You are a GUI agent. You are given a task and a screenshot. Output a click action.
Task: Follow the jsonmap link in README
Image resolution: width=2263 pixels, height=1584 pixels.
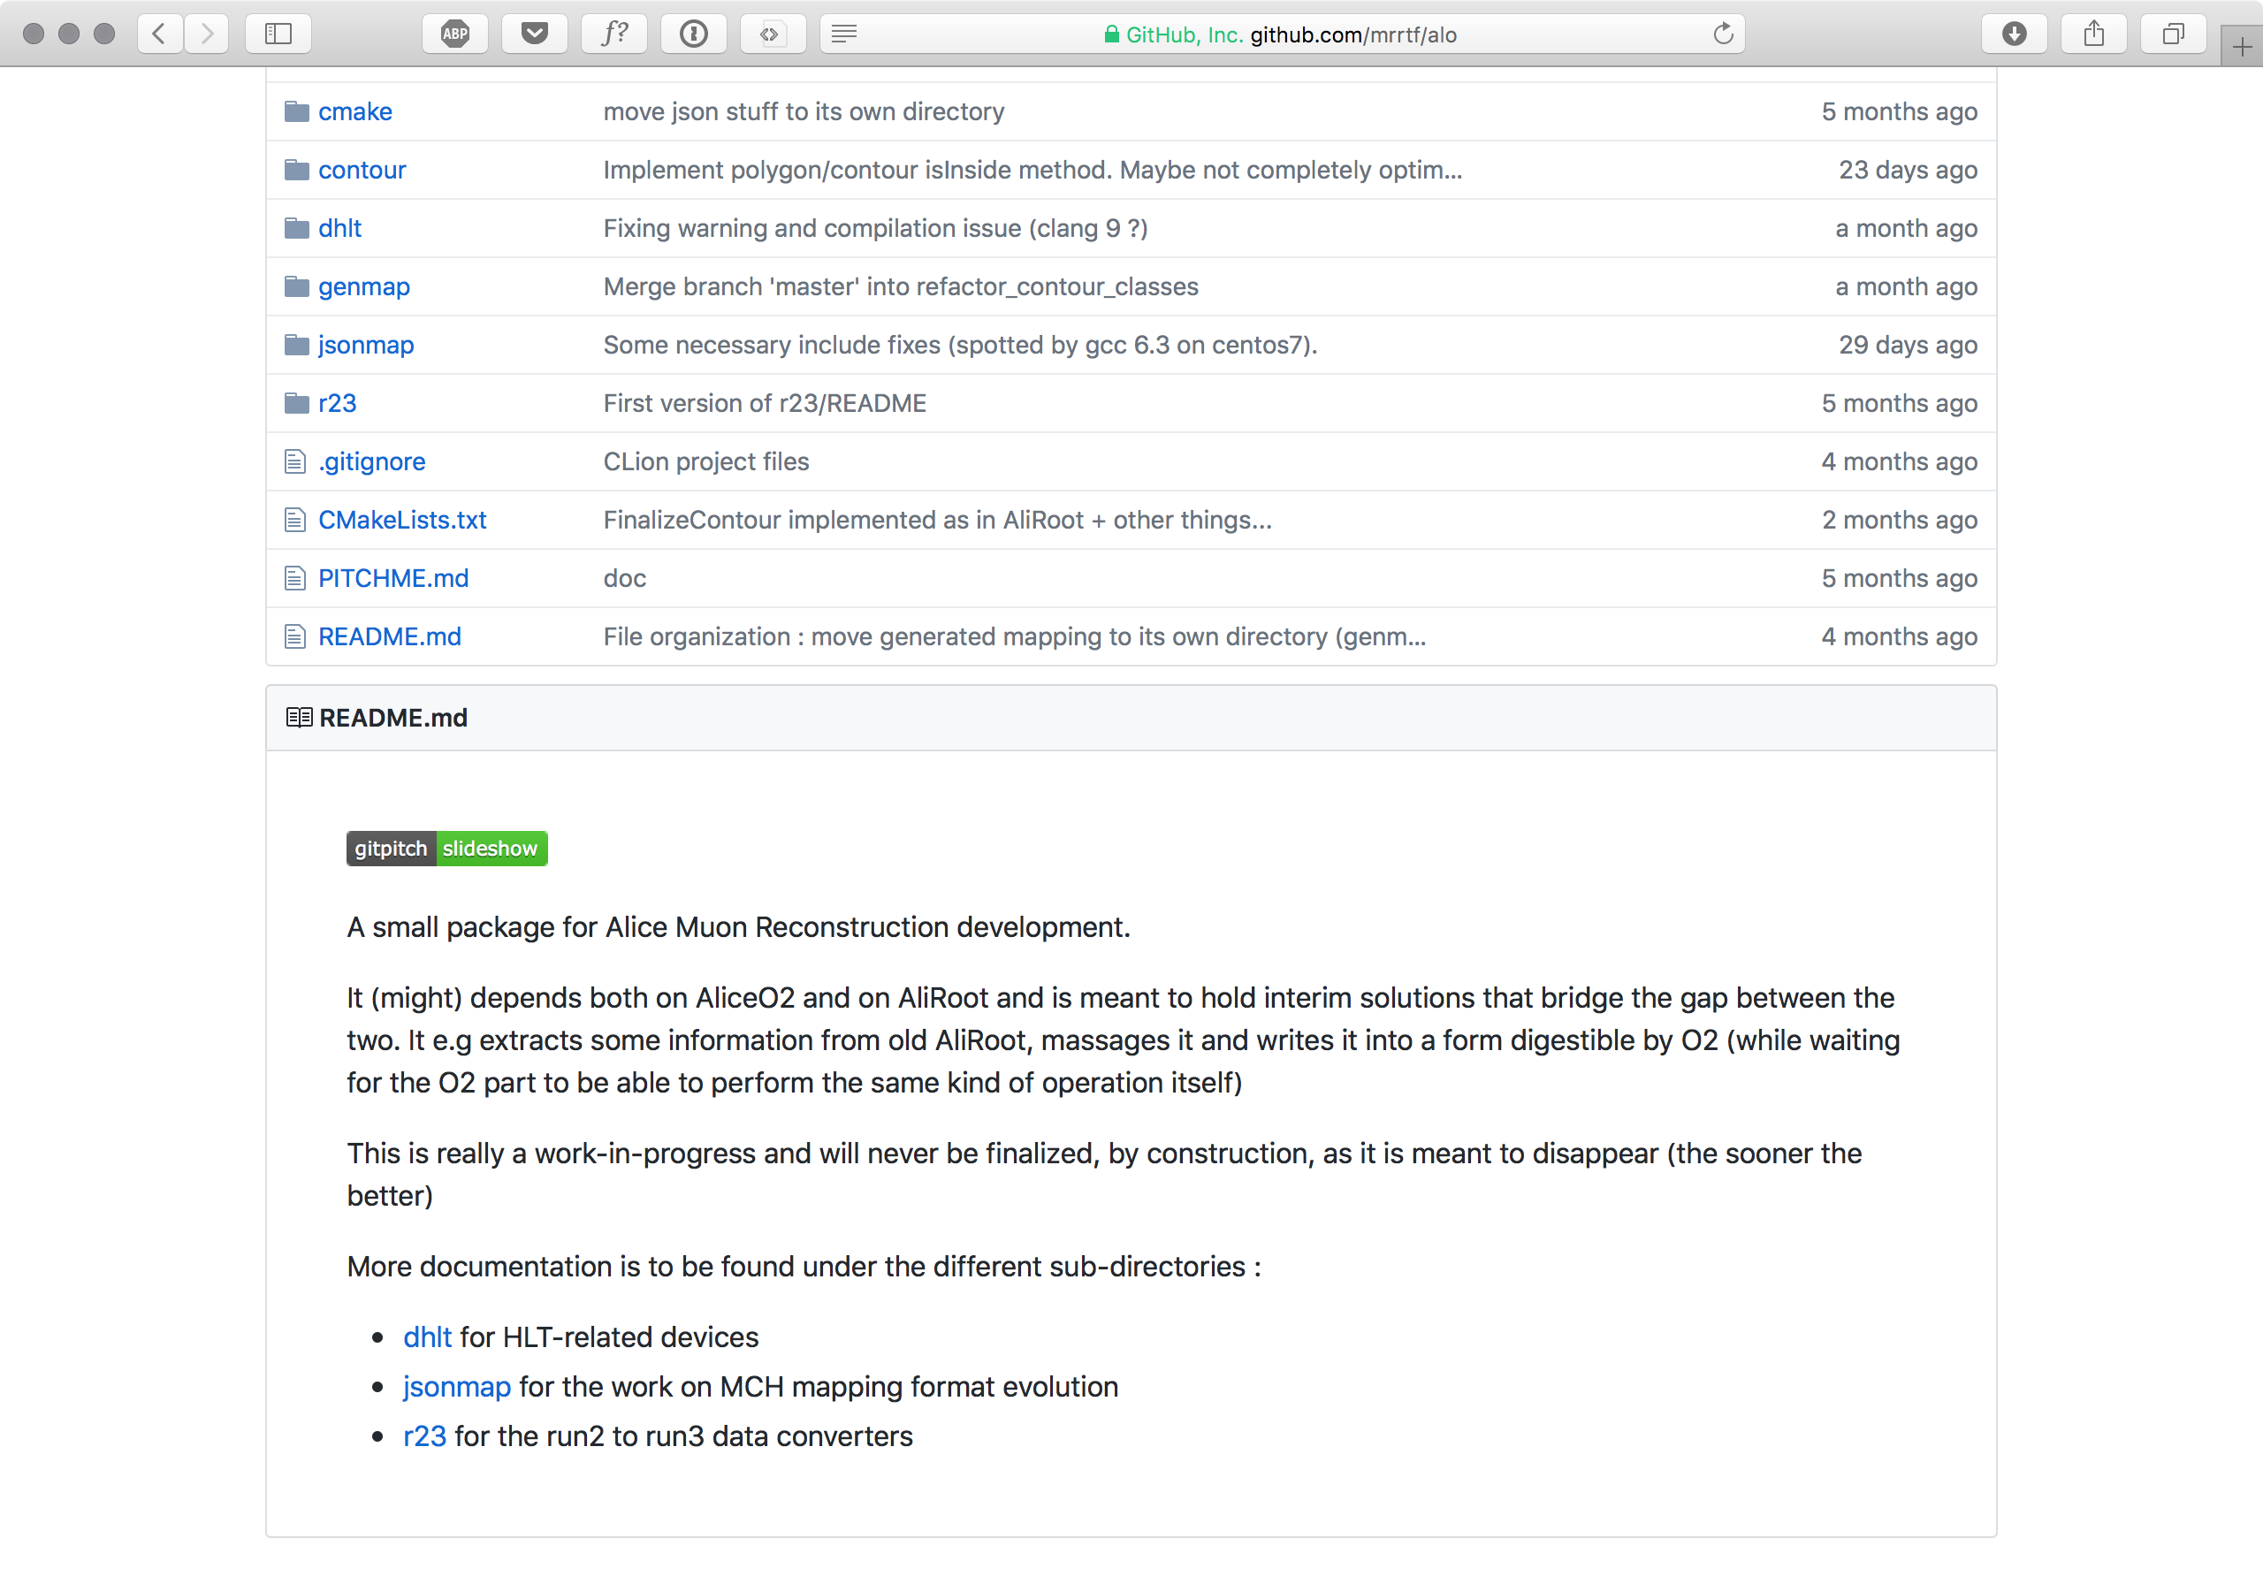tap(456, 1386)
